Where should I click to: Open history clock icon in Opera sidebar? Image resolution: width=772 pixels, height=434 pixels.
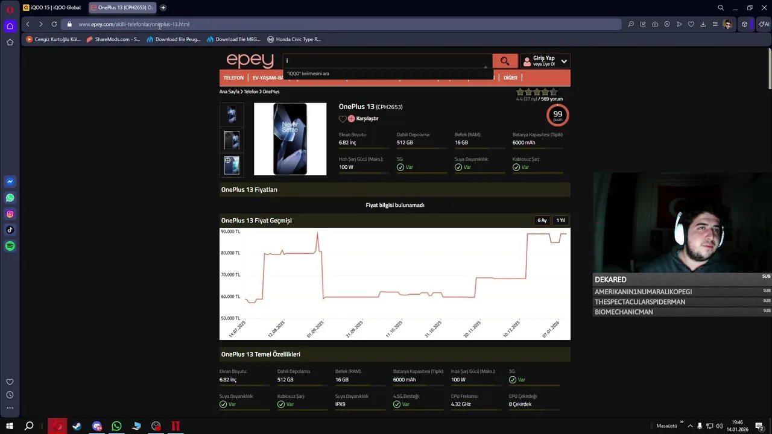pyautogui.click(x=10, y=395)
